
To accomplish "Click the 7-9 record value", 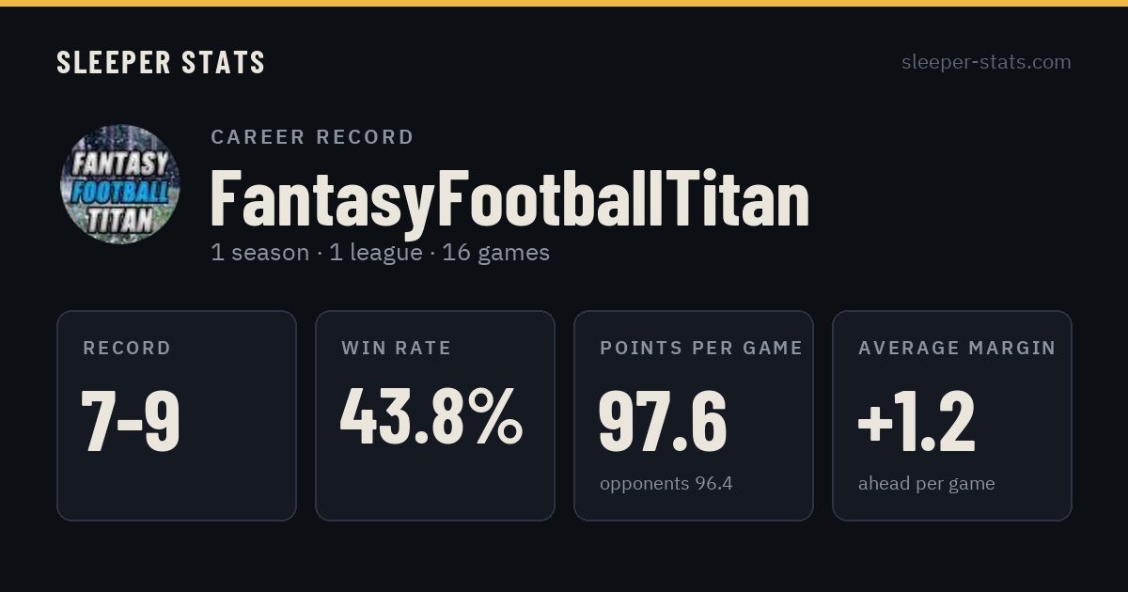I will [x=131, y=421].
